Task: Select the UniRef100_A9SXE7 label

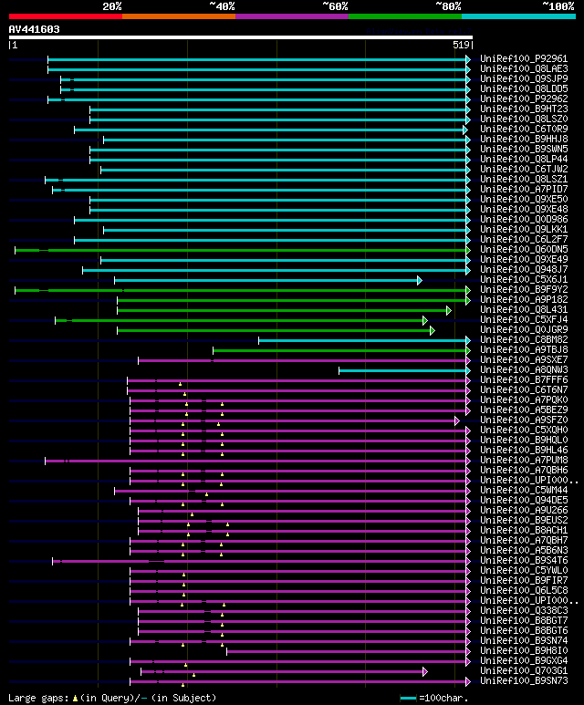Action: pos(524,359)
